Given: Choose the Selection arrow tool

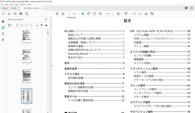Looking at the screenshot, I should [x=83, y=14].
